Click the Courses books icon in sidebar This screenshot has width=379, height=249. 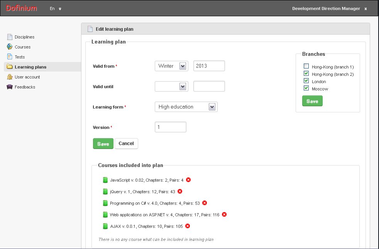10,47
